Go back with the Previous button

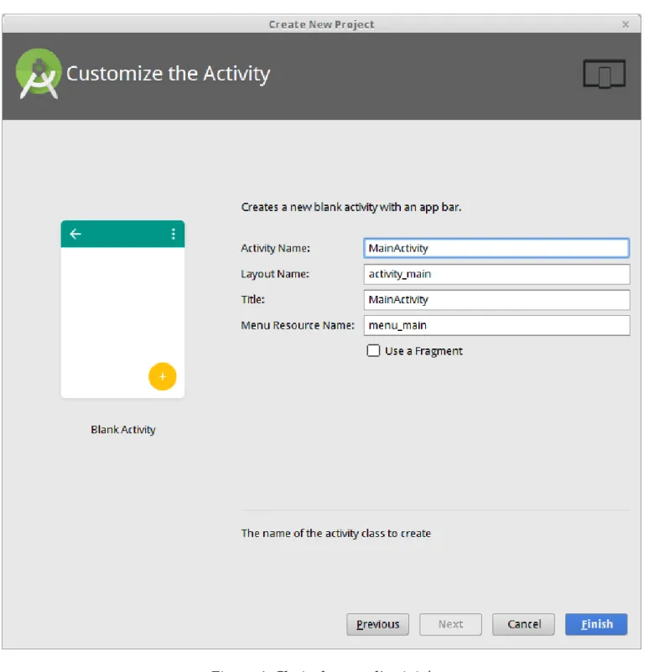click(x=377, y=624)
